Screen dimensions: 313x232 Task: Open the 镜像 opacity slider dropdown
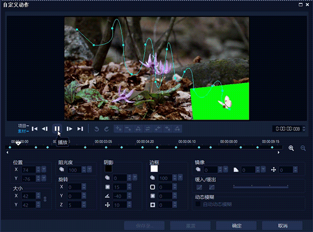coord(225,169)
